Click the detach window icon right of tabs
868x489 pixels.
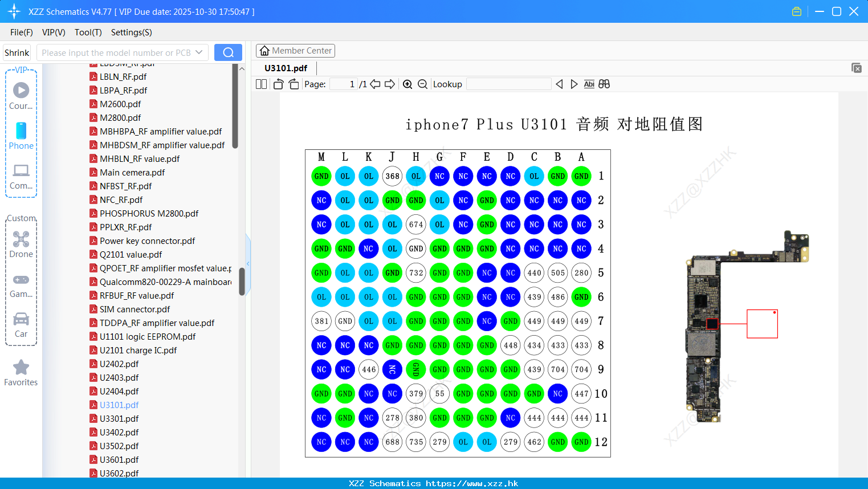coord(856,68)
